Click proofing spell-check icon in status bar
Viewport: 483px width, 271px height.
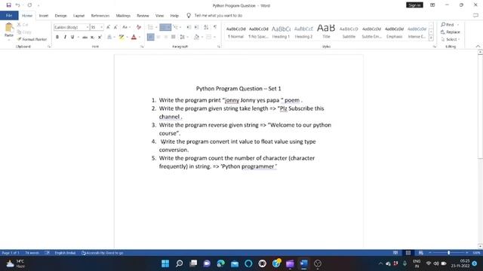[47, 253]
